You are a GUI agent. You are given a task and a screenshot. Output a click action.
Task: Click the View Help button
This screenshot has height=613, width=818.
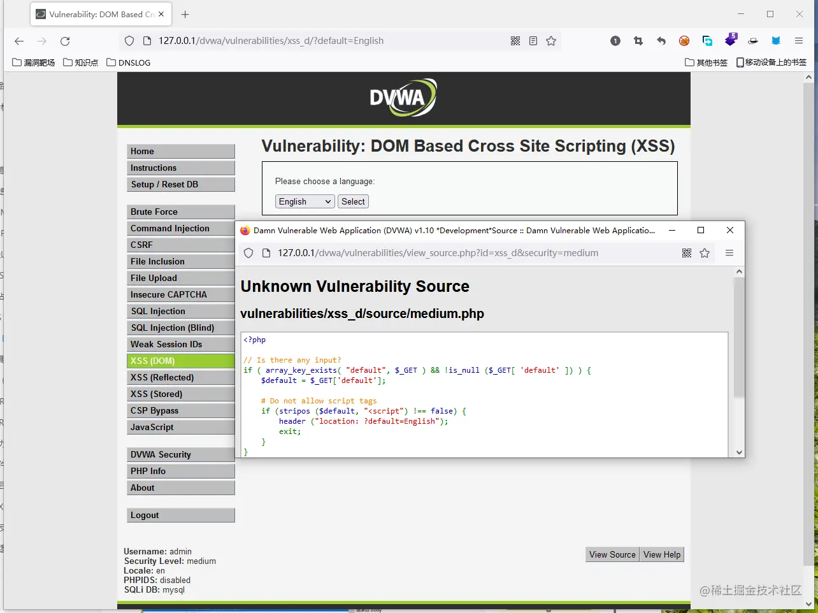tap(662, 554)
